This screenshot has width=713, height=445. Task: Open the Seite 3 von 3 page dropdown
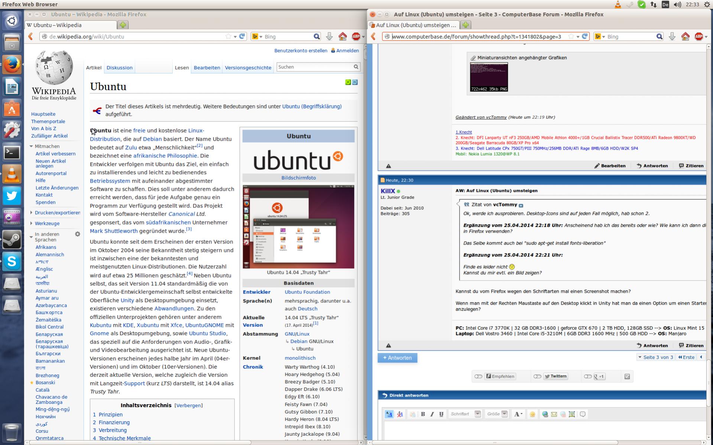coord(655,357)
